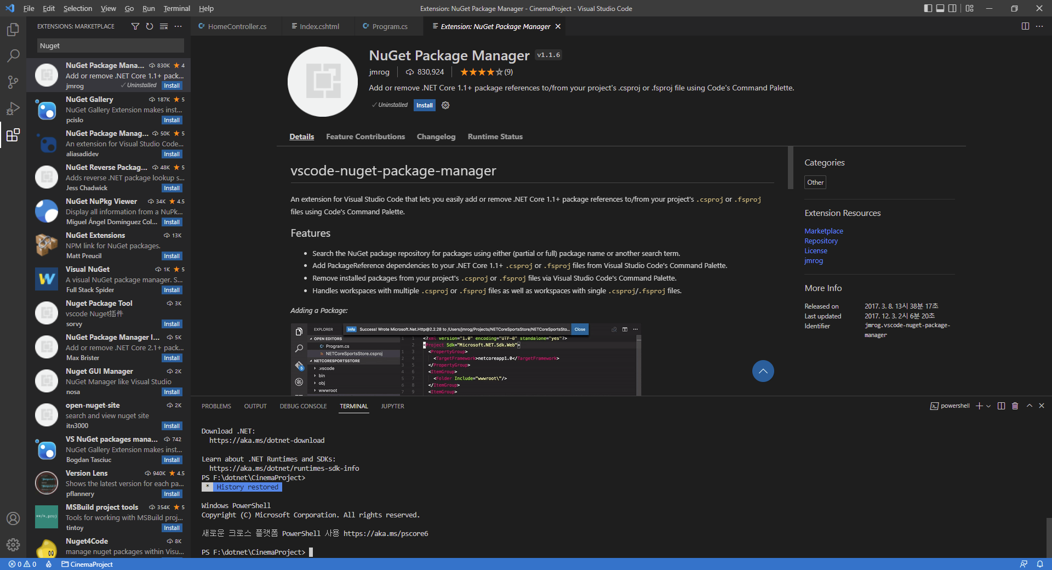This screenshot has height=570, width=1052.
Task: Refresh the extensions marketplace list
Action: [x=150, y=26]
